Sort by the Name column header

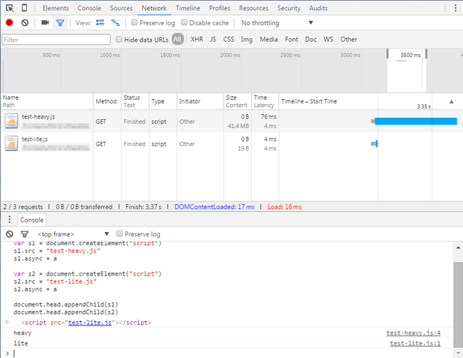pos(47,101)
